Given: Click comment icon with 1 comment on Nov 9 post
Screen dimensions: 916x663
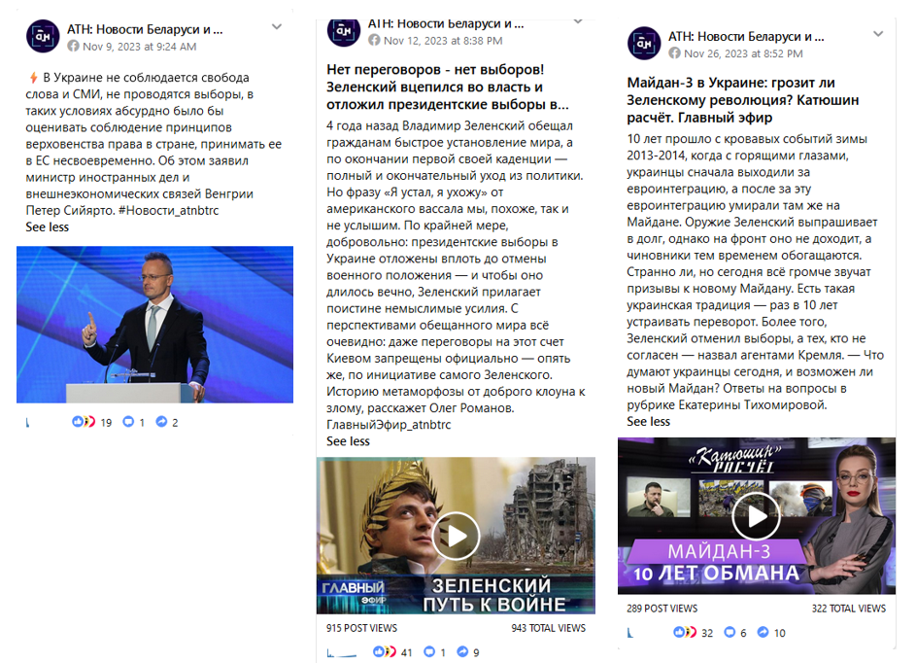Looking at the screenshot, I should [x=128, y=422].
